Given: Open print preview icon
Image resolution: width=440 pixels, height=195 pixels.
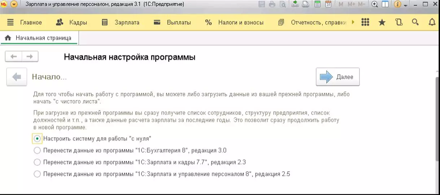Looking at the screenshot, I should coord(283,4).
